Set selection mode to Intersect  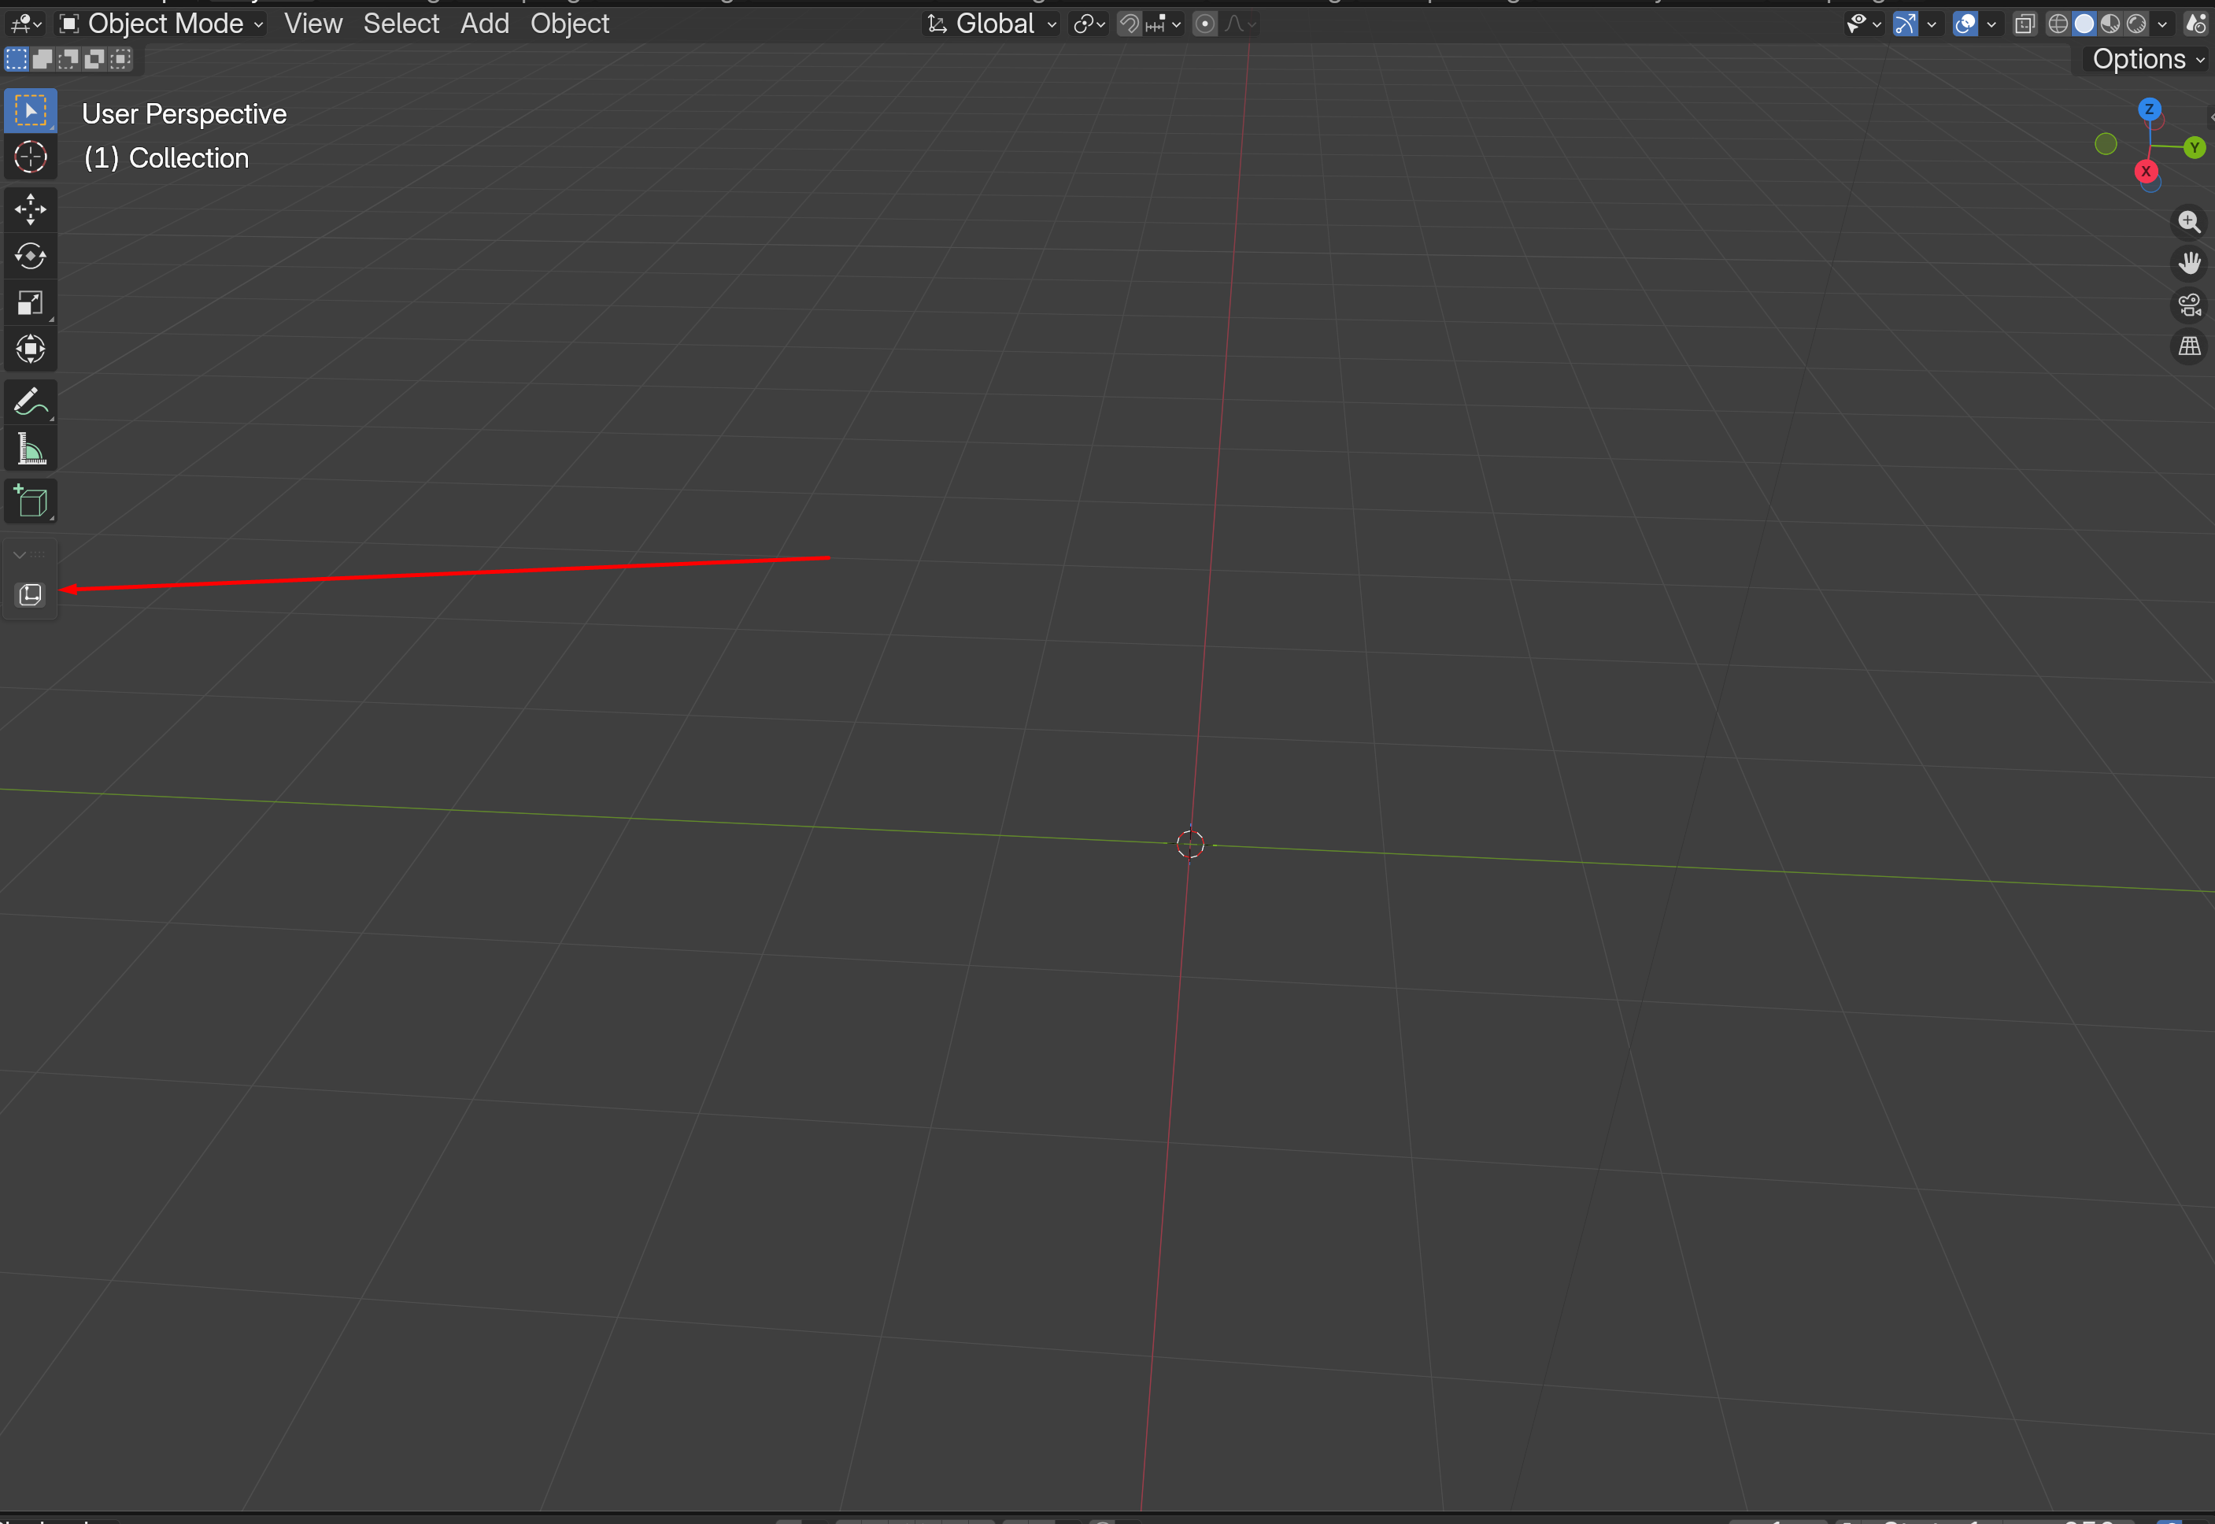coord(120,59)
